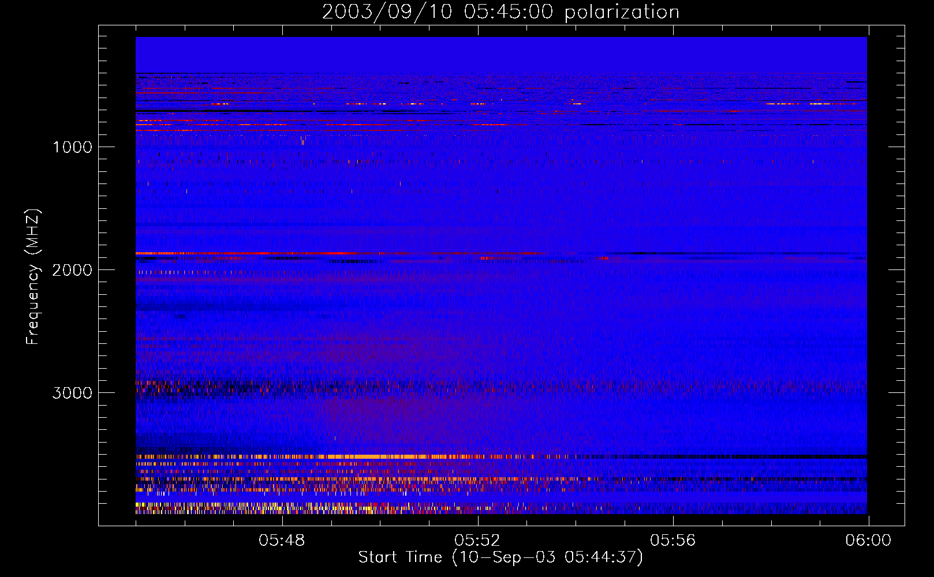The width and height of the screenshot is (934, 577).
Task: Click the 06:00 time tick label
Action: coord(868,541)
